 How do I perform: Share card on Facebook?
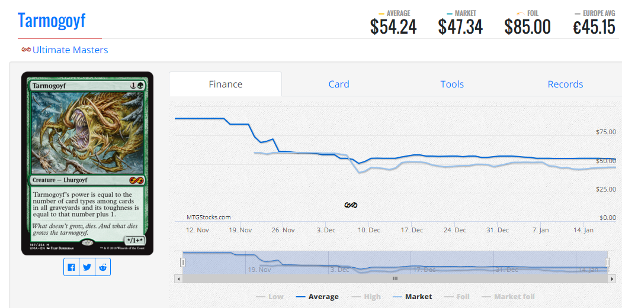tap(72, 267)
